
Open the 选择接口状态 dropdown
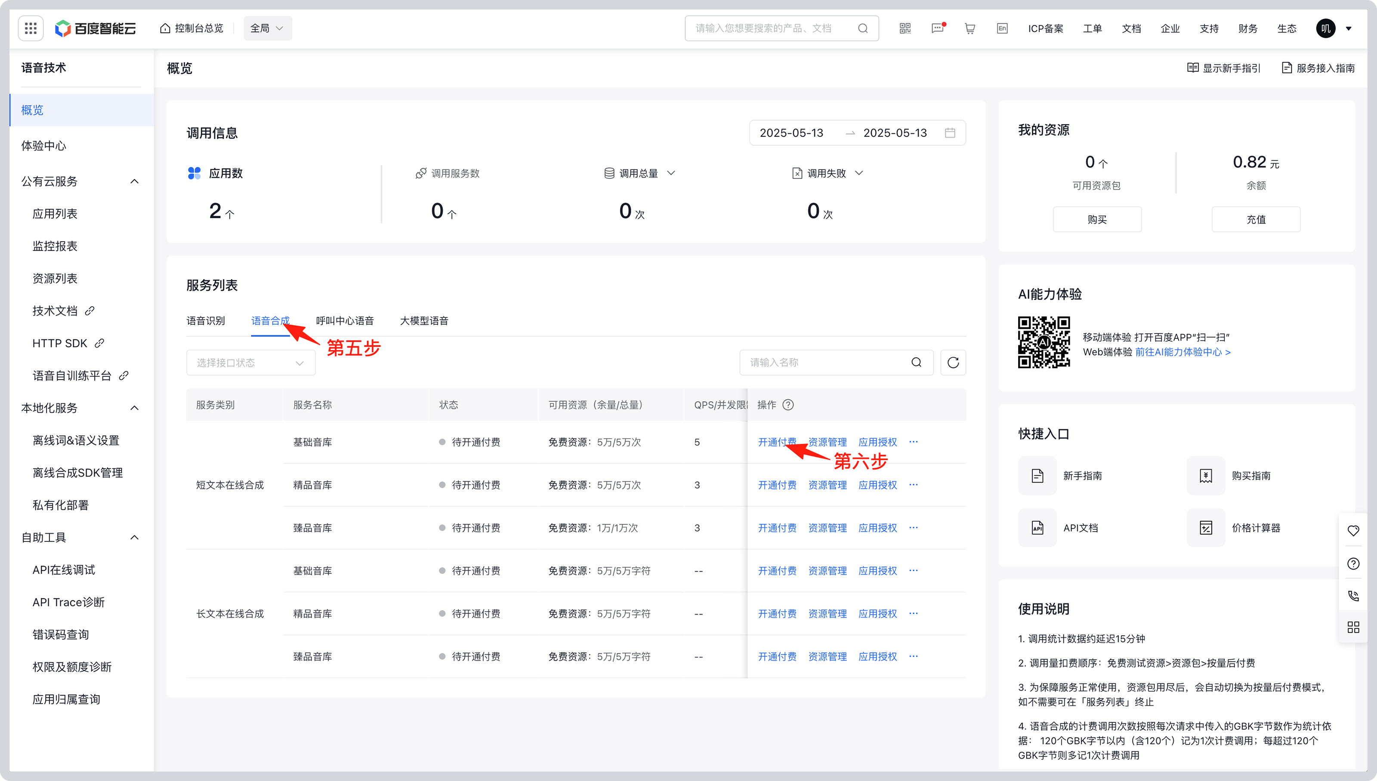[250, 363]
